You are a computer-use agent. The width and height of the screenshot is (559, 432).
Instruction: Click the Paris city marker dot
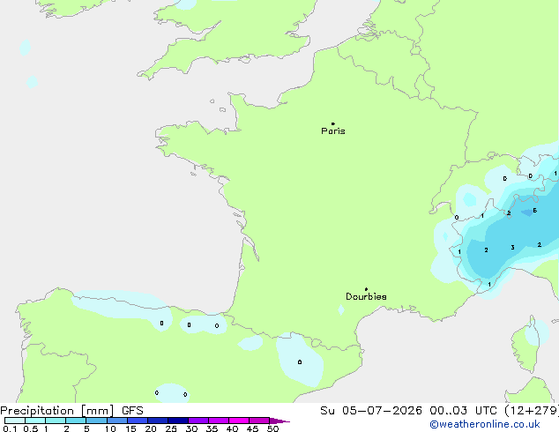[333, 123]
